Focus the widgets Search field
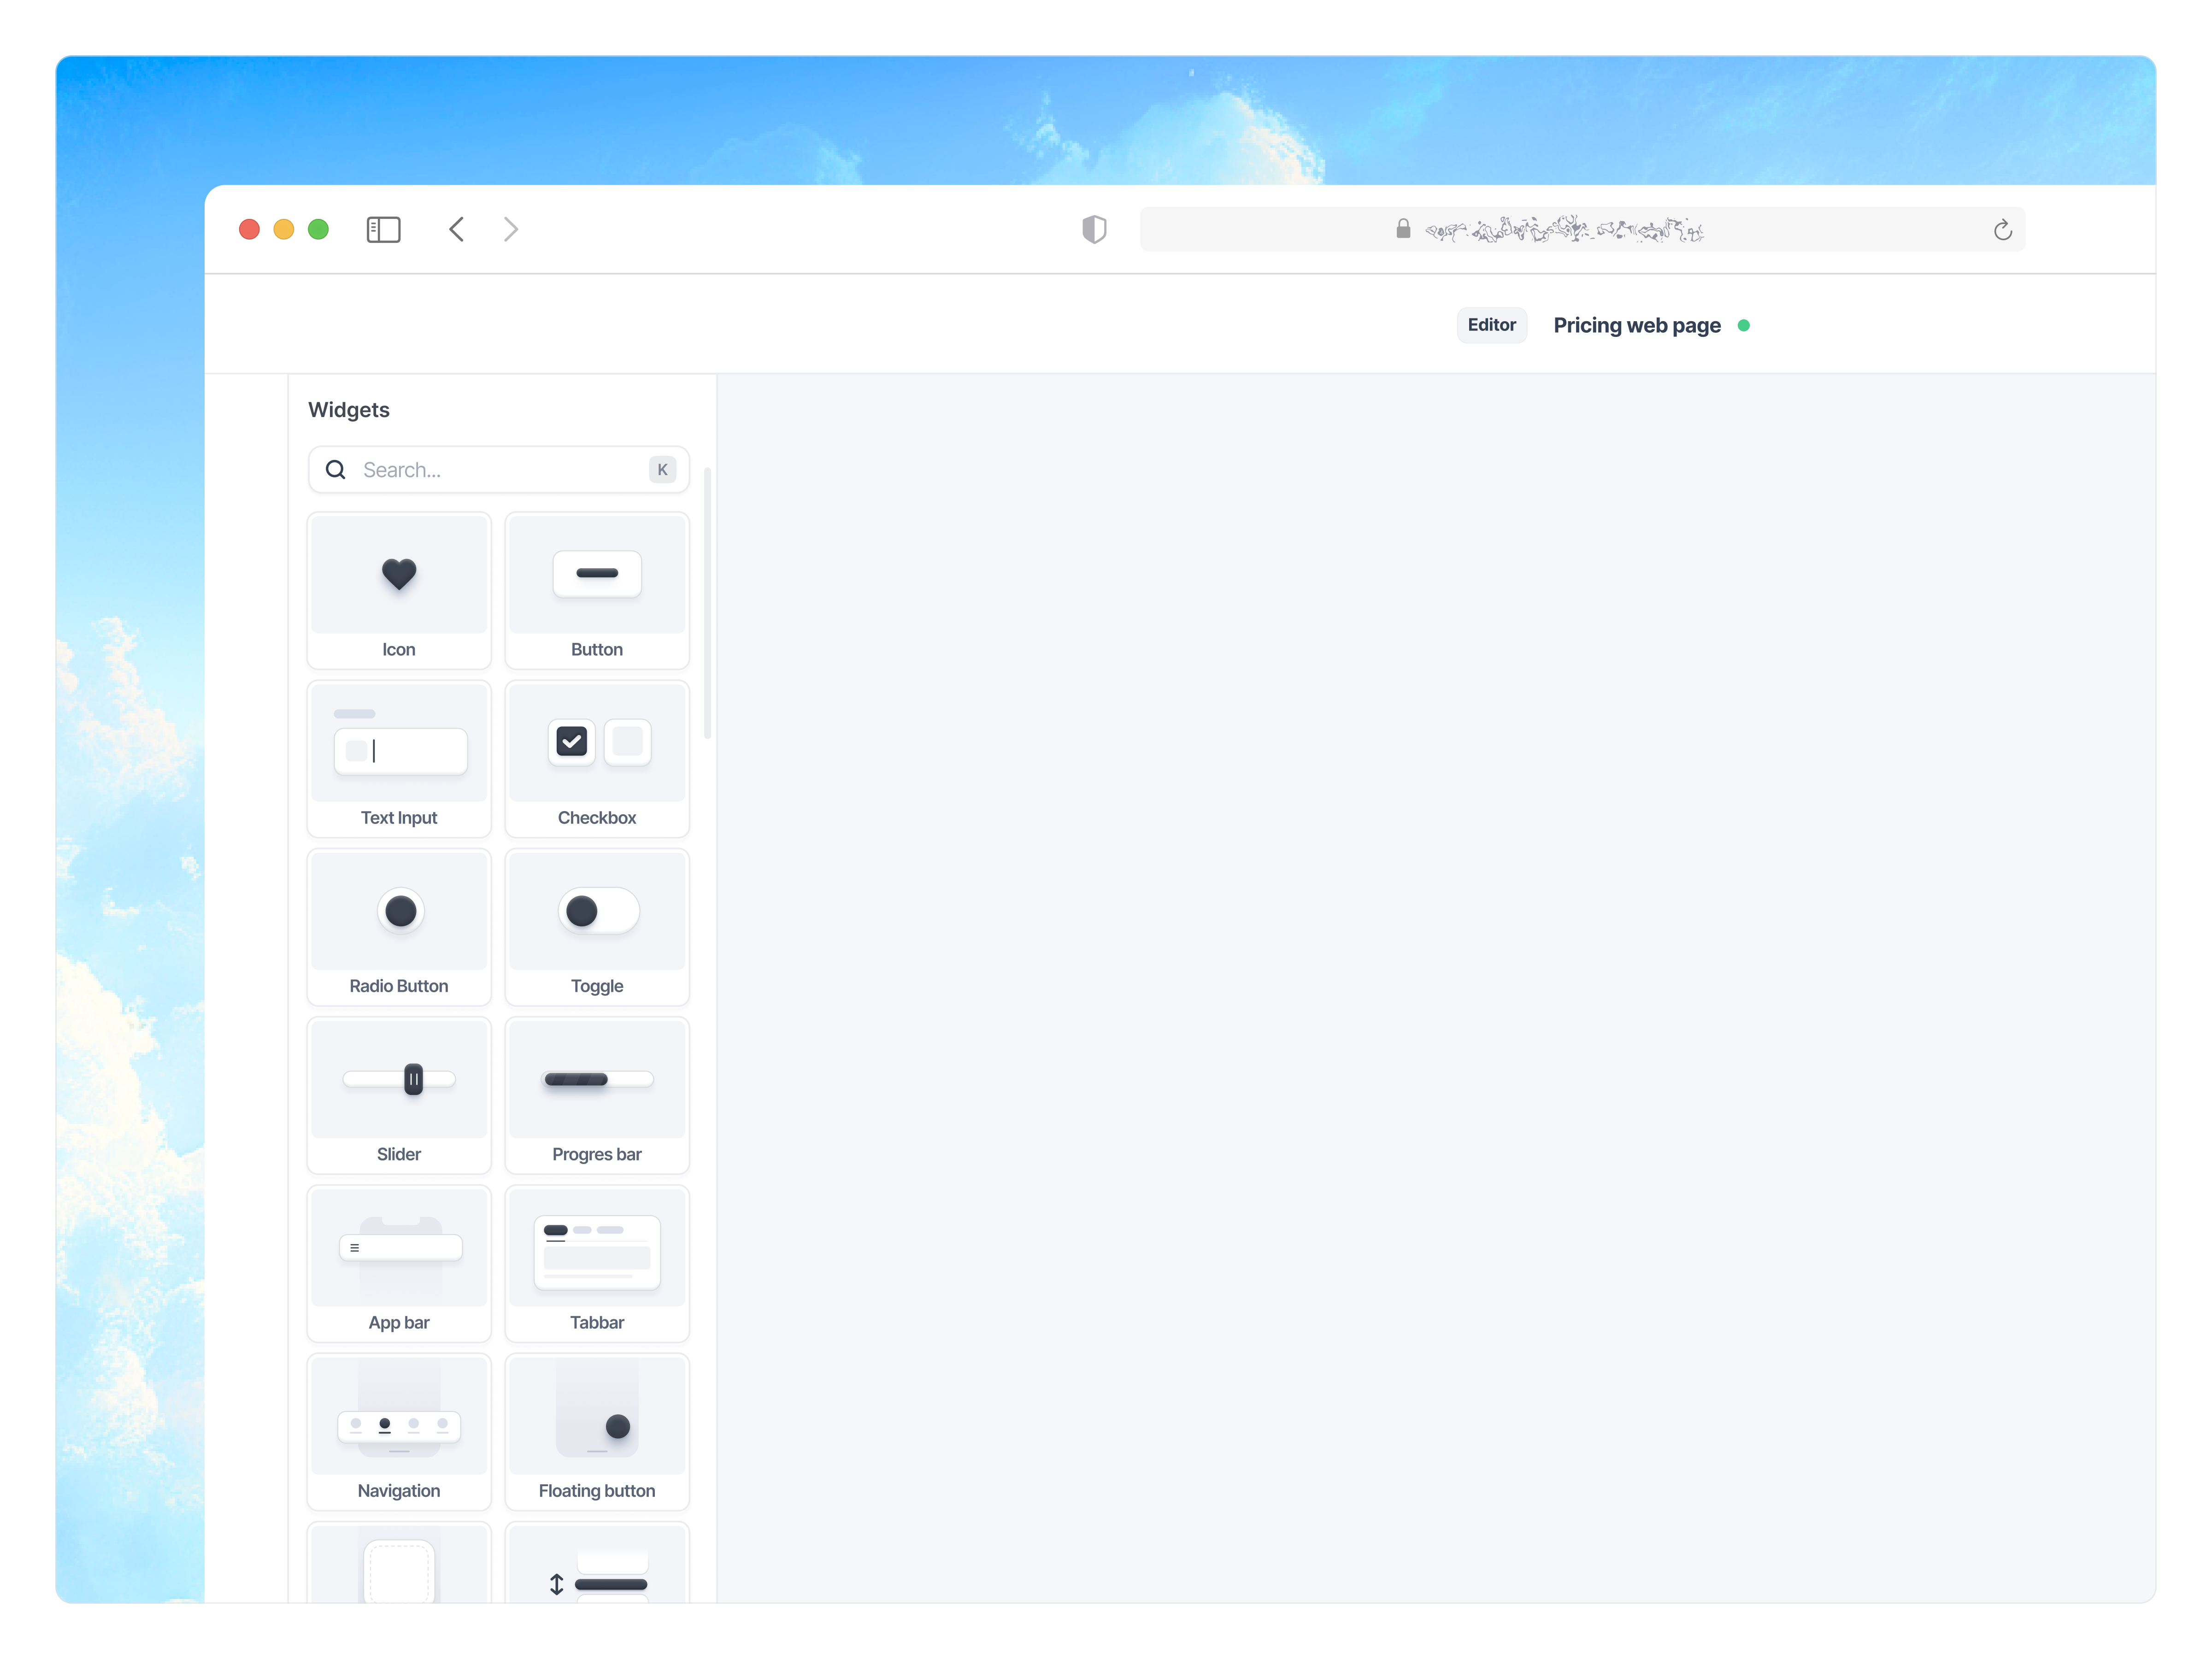The image size is (2212, 1659). point(498,469)
